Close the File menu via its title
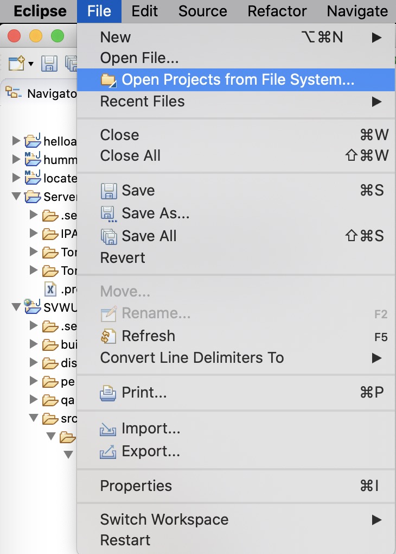 click(x=99, y=11)
